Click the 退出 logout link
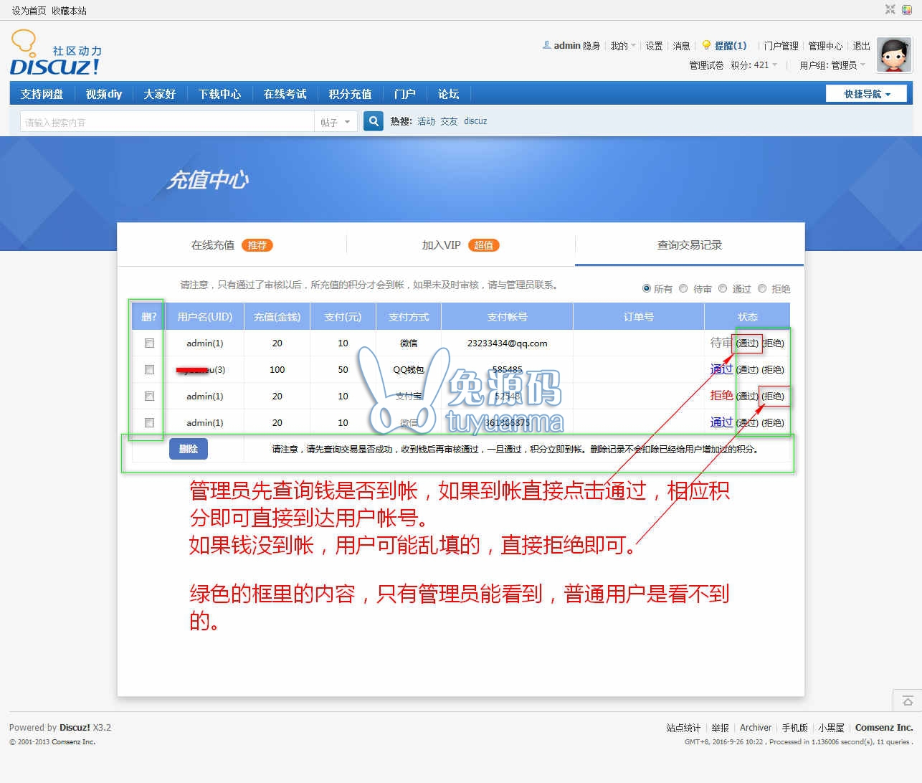 pyautogui.click(x=862, y=46)
